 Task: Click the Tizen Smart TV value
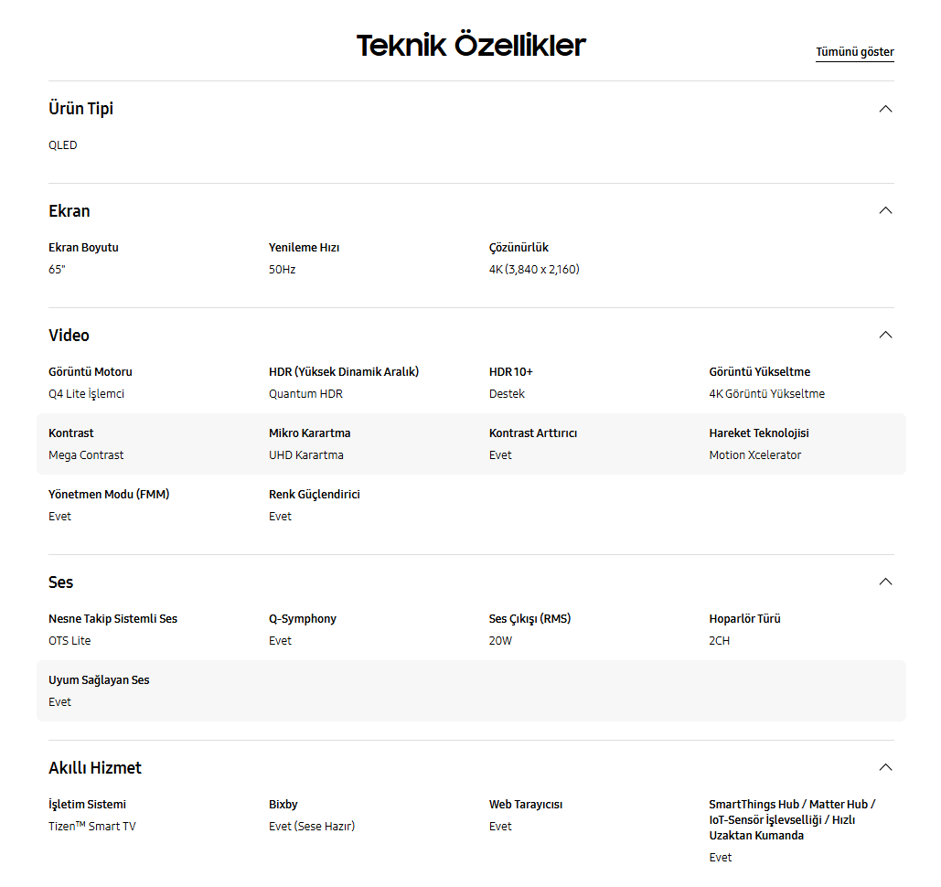coord(91,827)
